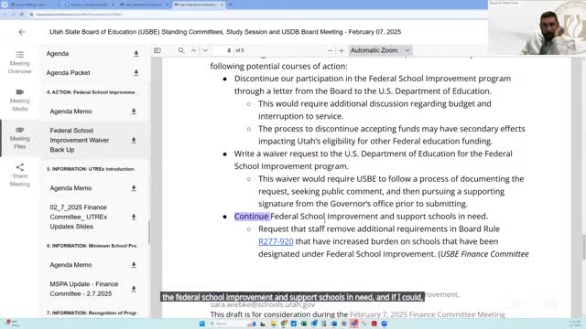Viewport: 586px width, 329px height.
Task: Open the Windows Start menu
Action: 201,324
